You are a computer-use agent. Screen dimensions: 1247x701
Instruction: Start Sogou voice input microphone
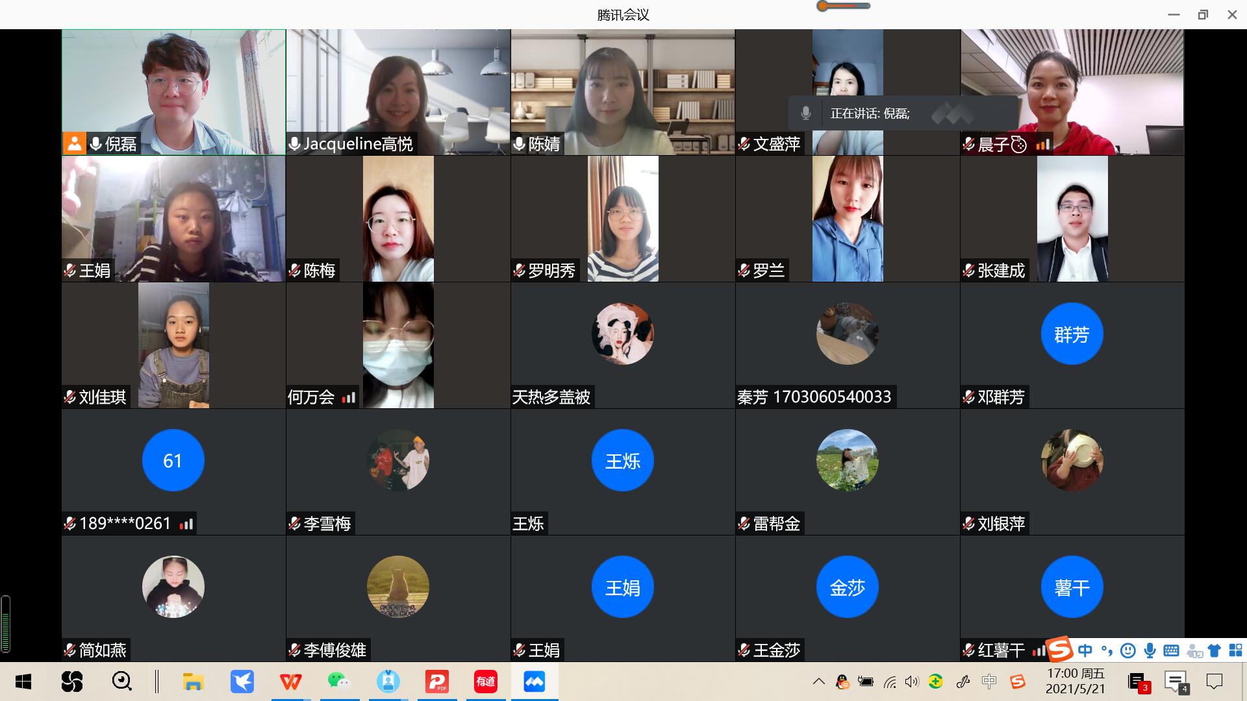coord(1150,650)
